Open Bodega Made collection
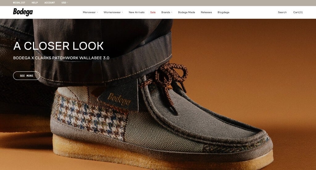This screenshot has height=170, width=316. pos(186,12)
